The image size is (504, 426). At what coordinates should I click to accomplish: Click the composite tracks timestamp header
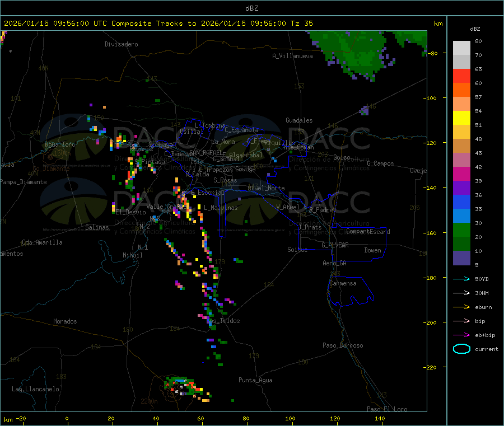[x=158, y=24]
